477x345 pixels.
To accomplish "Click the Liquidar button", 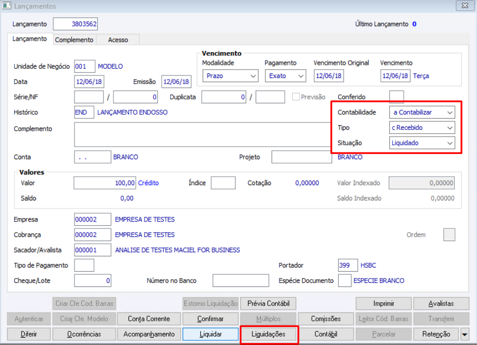I will [211, 334].
